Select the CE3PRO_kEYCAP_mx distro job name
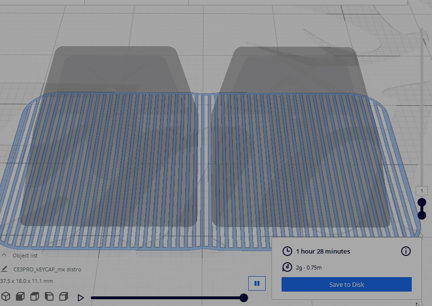Screen dimensions: 432x306 (x=47, y=269)
